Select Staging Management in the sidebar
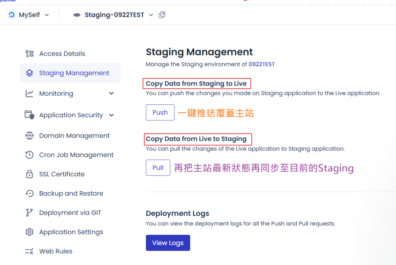Image resolution: width=396 pixels, height=265 pixels. pos(74,73)
